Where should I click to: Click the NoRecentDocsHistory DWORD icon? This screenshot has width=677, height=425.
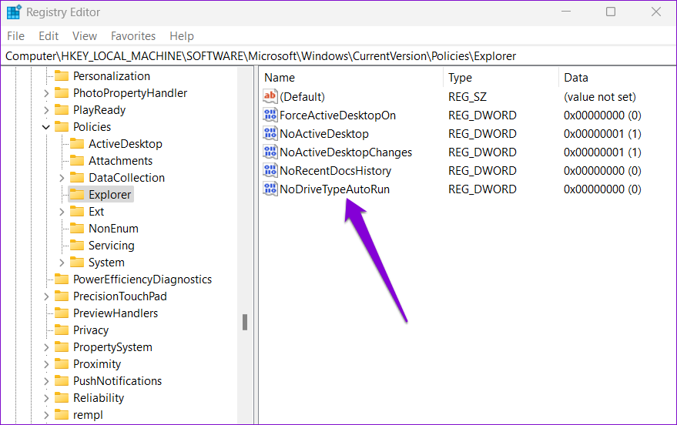click(270, 171)
